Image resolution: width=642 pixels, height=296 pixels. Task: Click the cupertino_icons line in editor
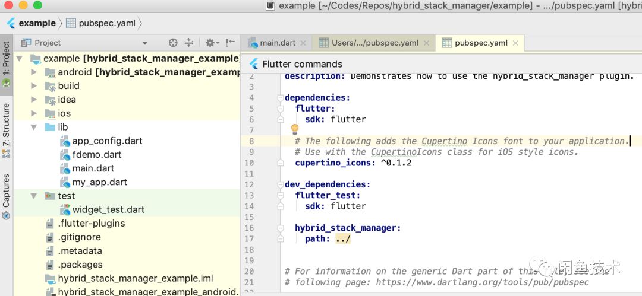click(353, 163)
